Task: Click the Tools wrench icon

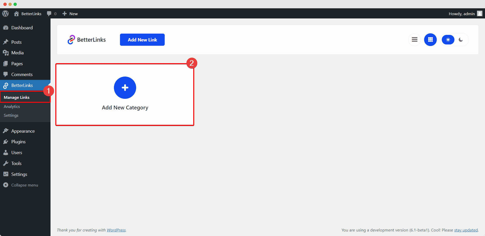Action: [6, 163]
